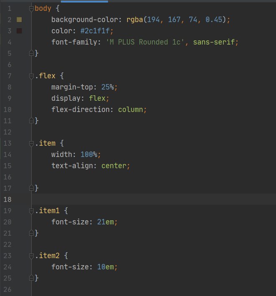
Task: Click the font-family property name
Action: (x=74, y=42)
